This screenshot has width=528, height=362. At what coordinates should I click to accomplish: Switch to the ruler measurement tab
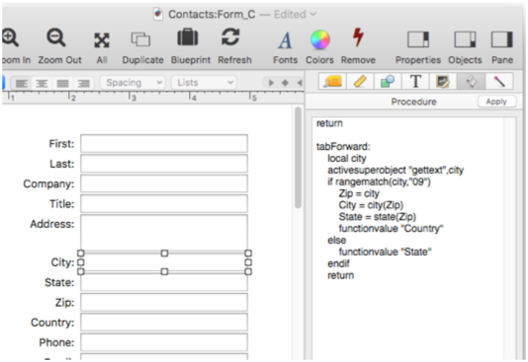(x=360, y=81)
